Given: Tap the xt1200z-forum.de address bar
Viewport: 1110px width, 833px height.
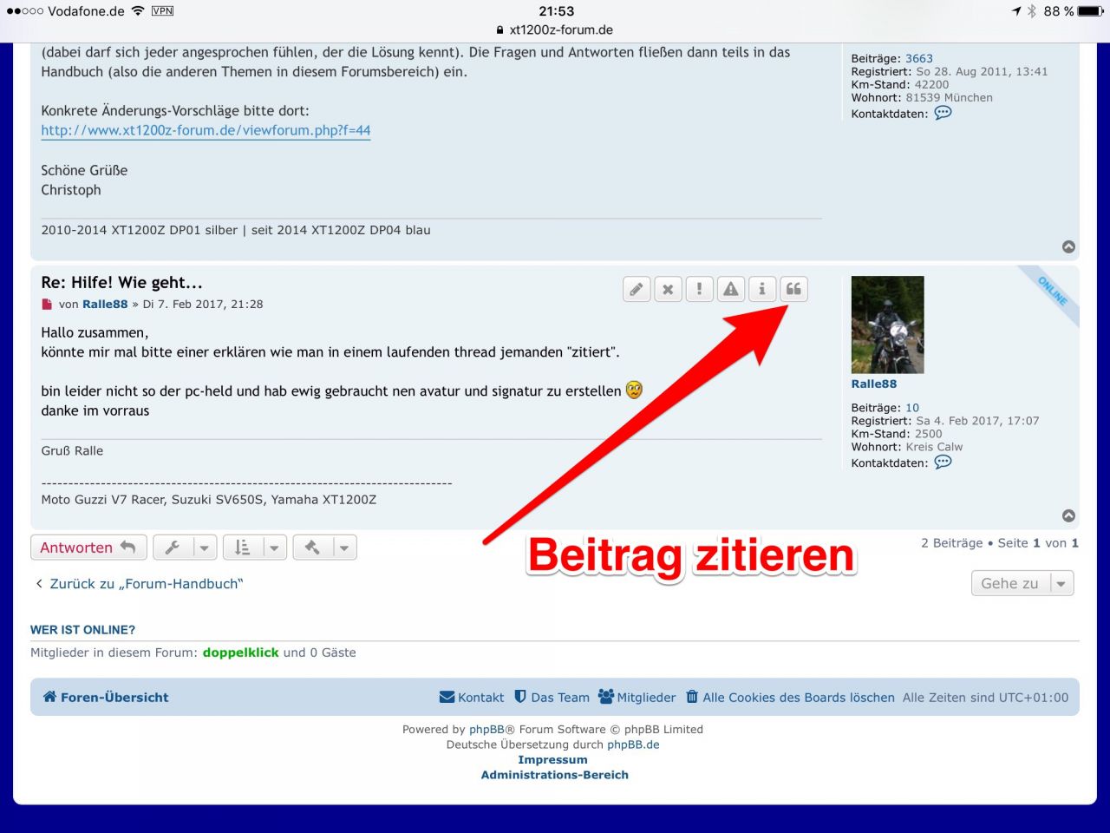Looking at the screenshot, I should (x=555, y=30).
